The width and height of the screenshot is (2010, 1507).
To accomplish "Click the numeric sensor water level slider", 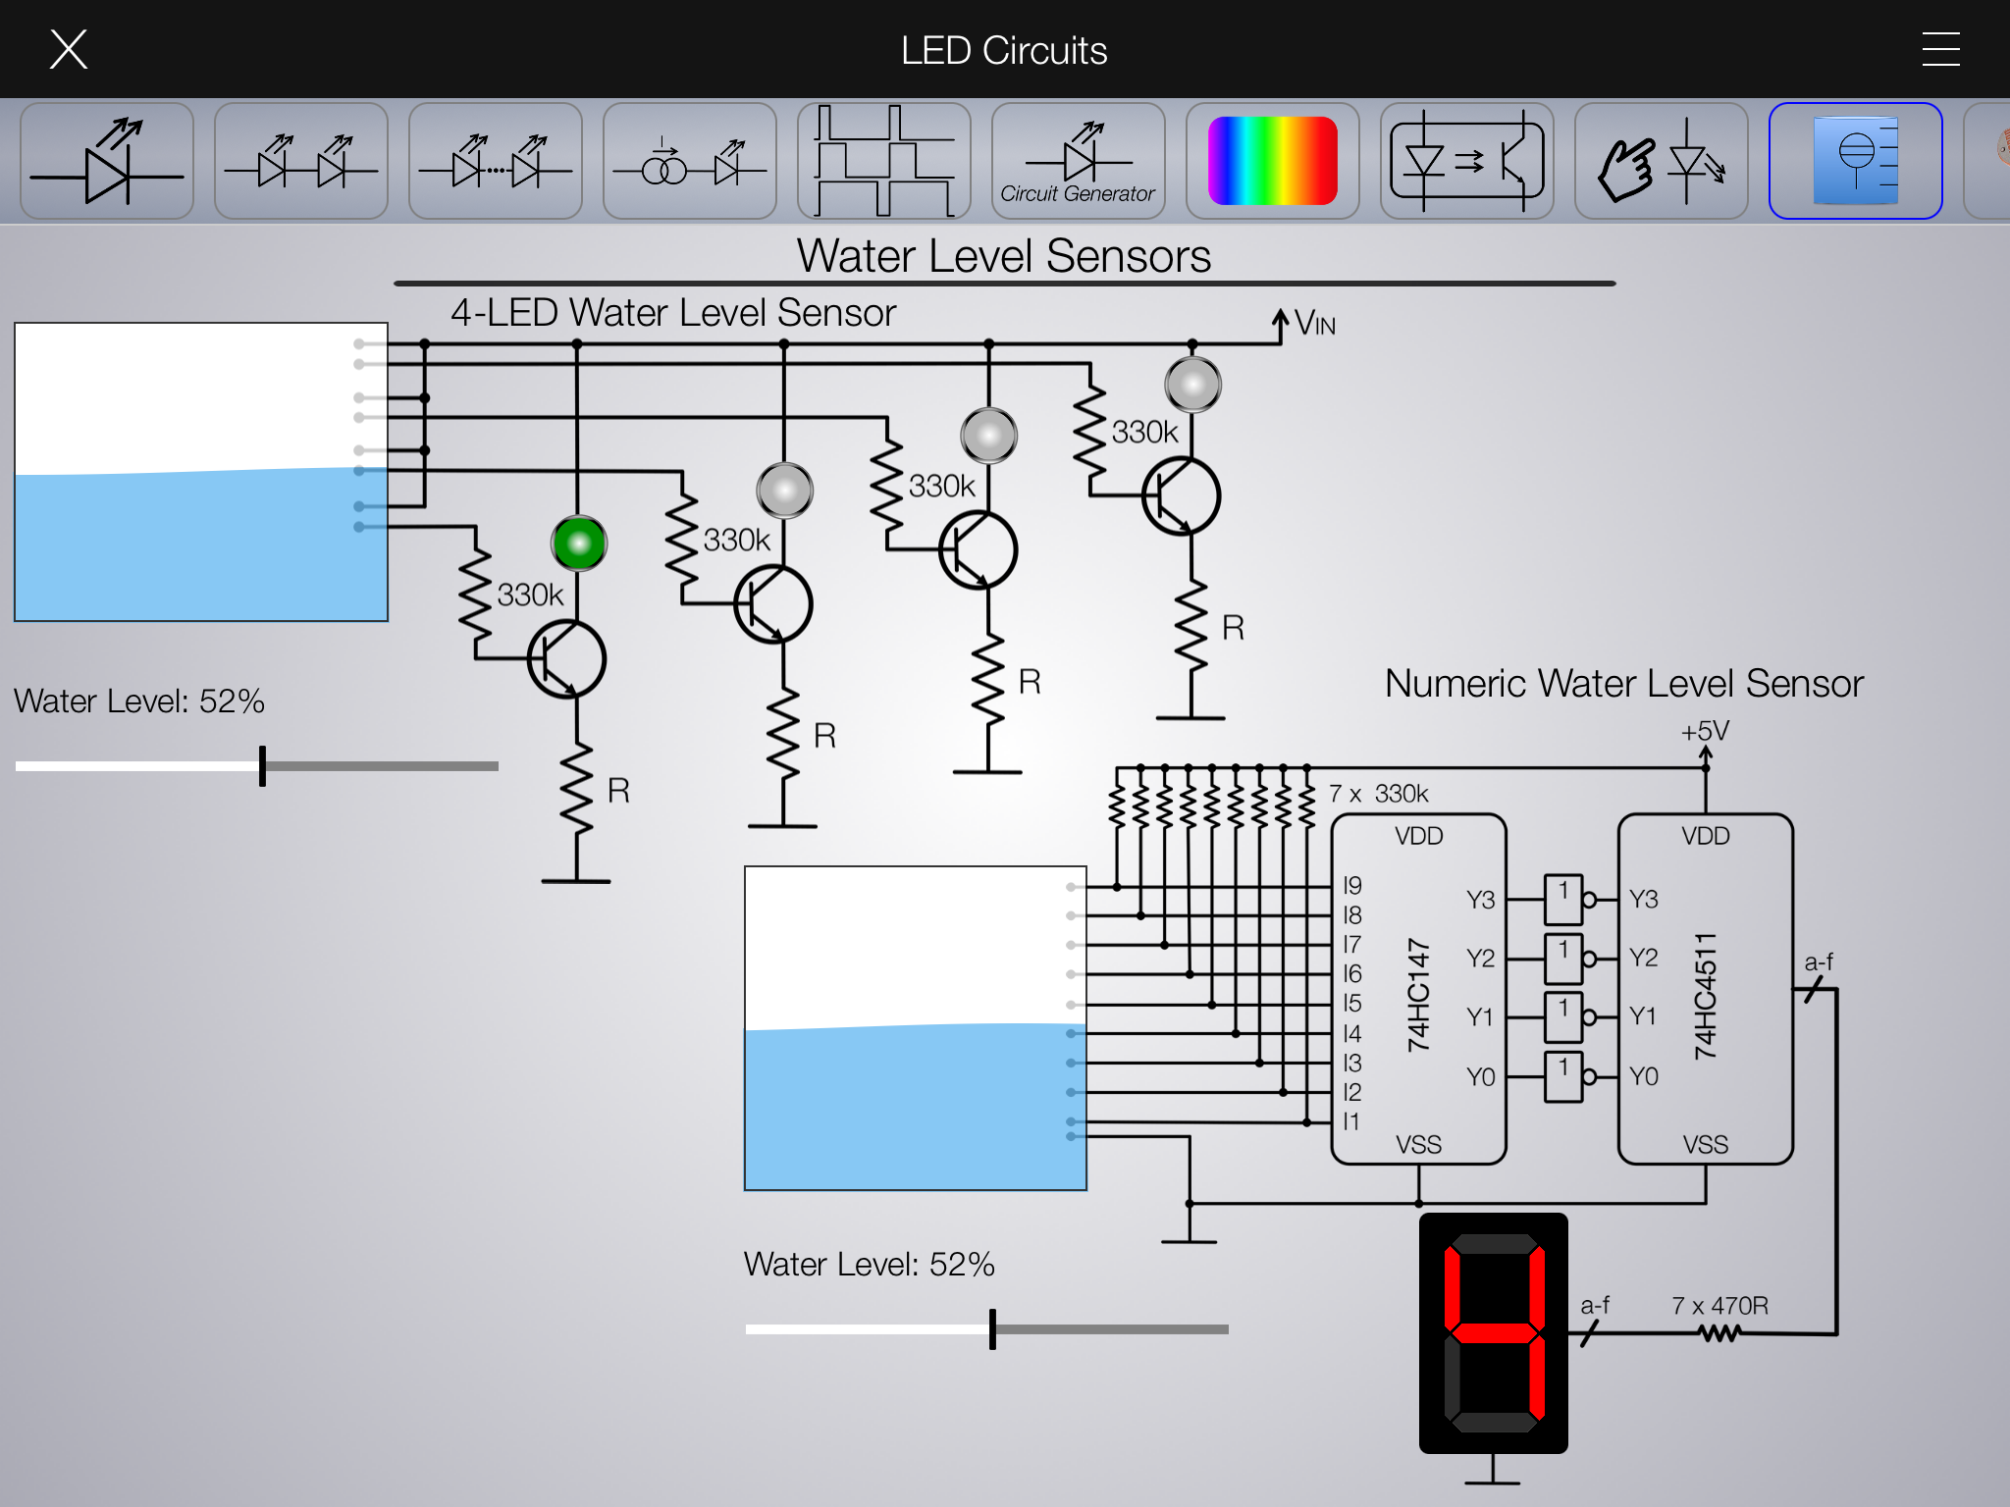I will (x=992, y=1328).
